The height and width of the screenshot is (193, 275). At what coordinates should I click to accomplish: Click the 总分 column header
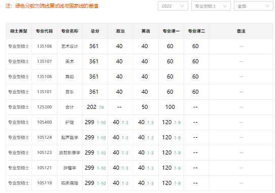pyautogui.click(x=95, y=31)
